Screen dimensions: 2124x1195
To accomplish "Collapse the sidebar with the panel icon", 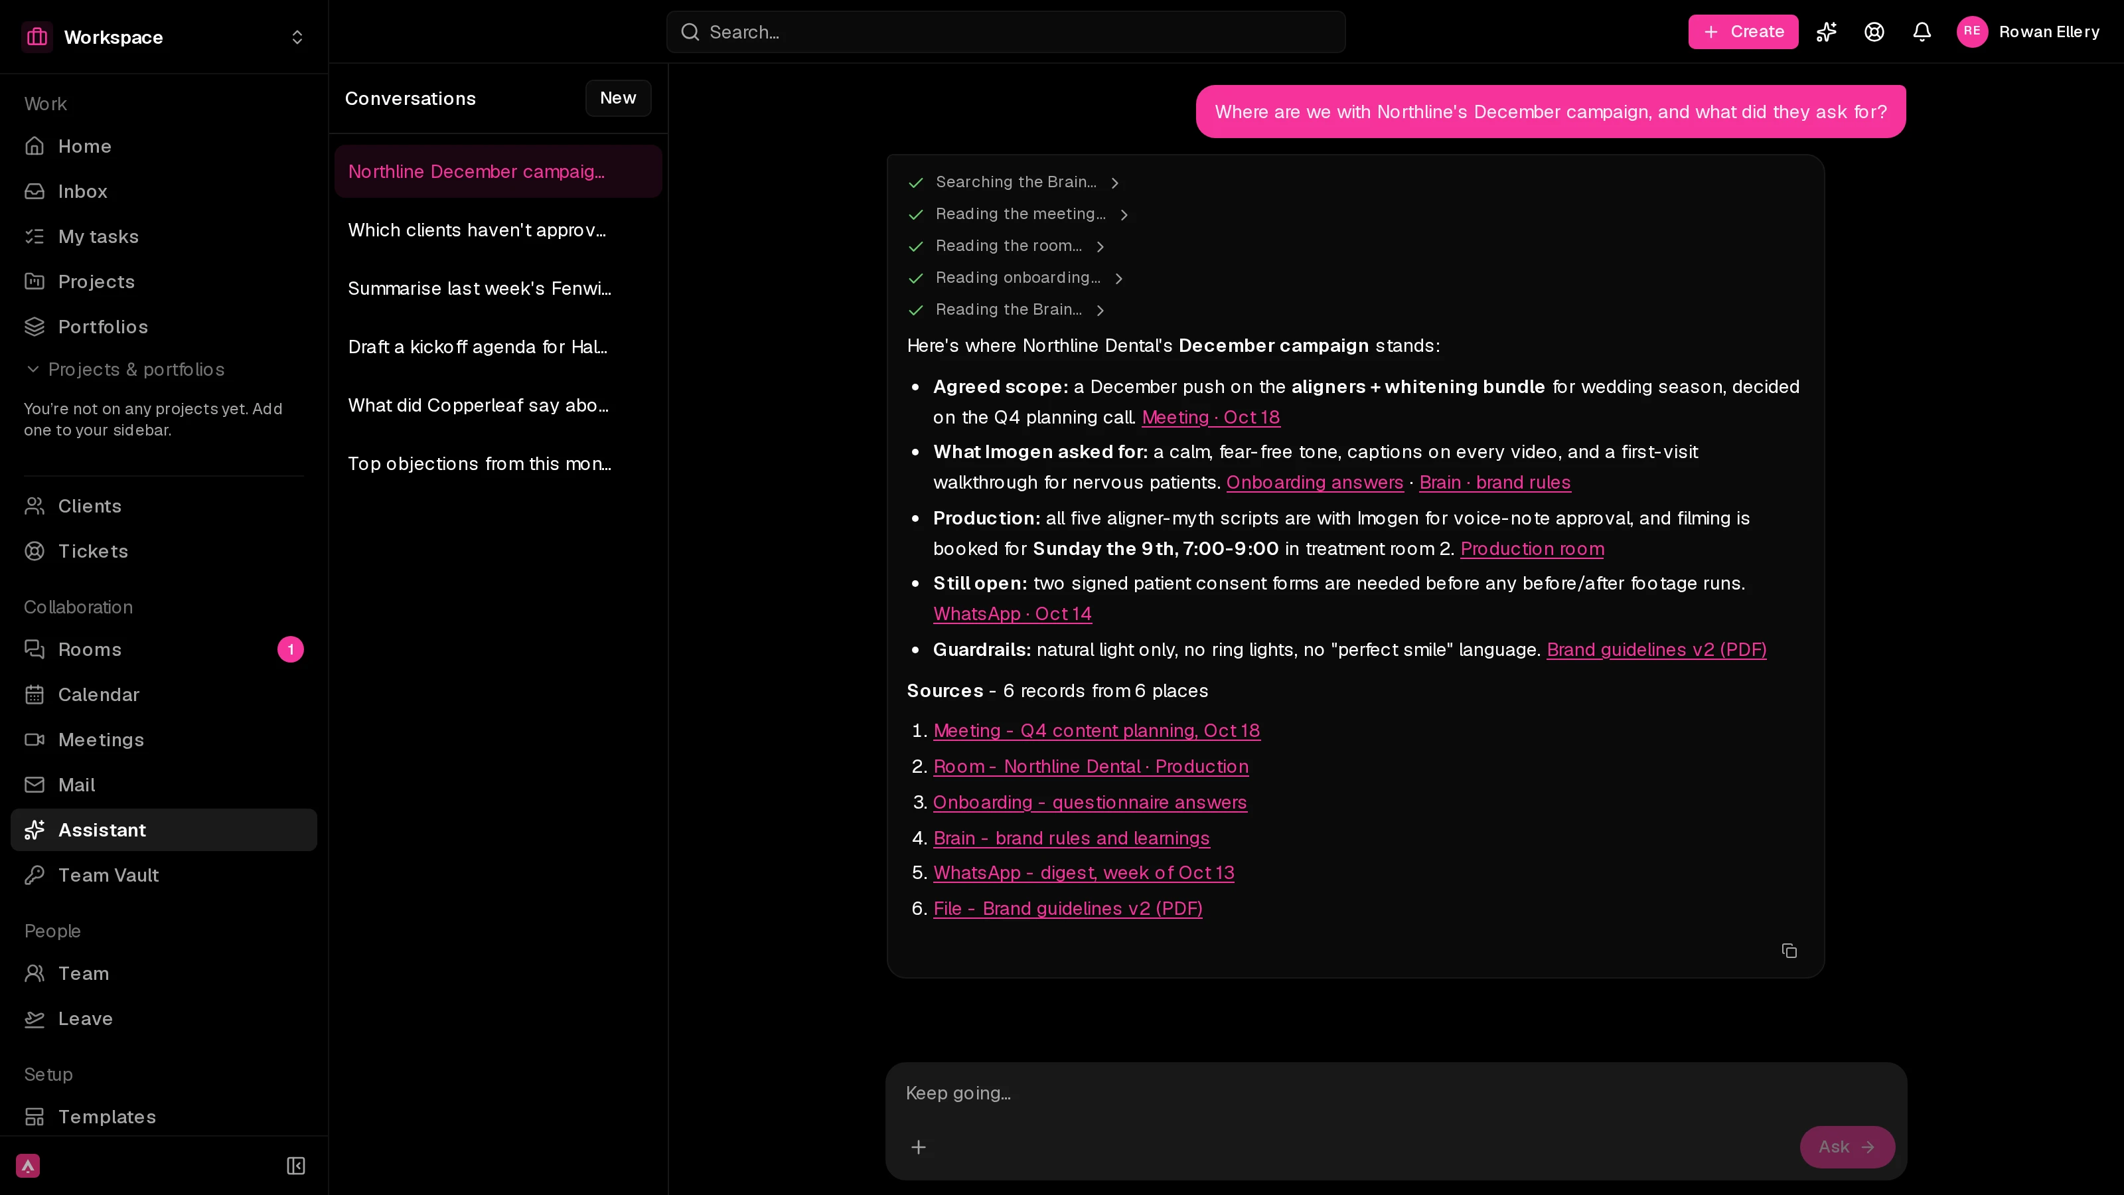I will (296, 1165).
